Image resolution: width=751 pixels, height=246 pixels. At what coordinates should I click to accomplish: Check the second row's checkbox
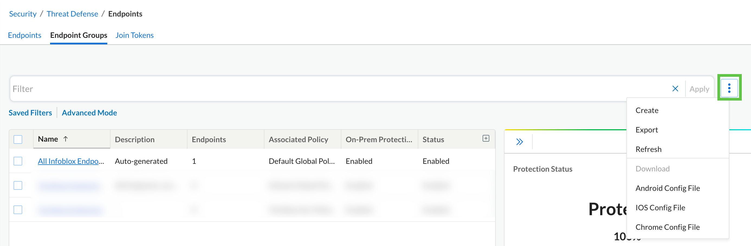[18, 185]
